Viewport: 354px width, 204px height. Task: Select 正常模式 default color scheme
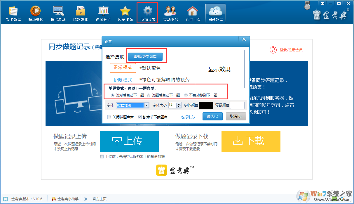pyautogui.click(x=123, y=68)
